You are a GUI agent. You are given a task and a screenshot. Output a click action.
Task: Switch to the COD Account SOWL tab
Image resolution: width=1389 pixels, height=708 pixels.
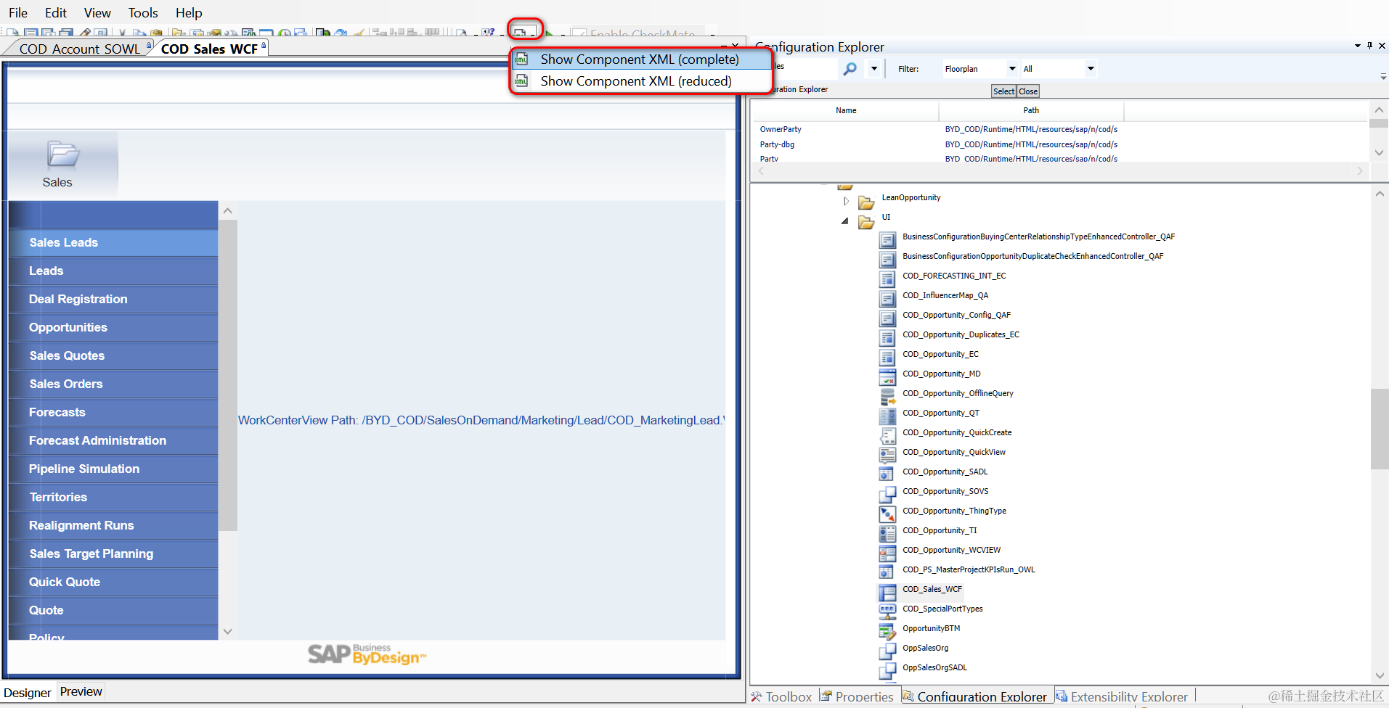[x=80, y=49]
